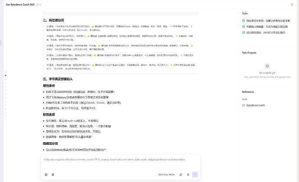The width and height of the screenshot is (299, 182).
Task: Click the bullet starting 数据思维
Action: (x=69, y=137)
